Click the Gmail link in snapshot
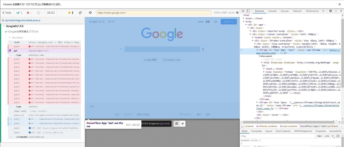Image resolution: width=344 pixels, height=147 pixels. [x=200, y=22]
